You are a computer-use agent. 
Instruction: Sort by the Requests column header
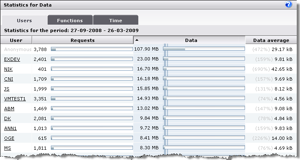[82, 40]
